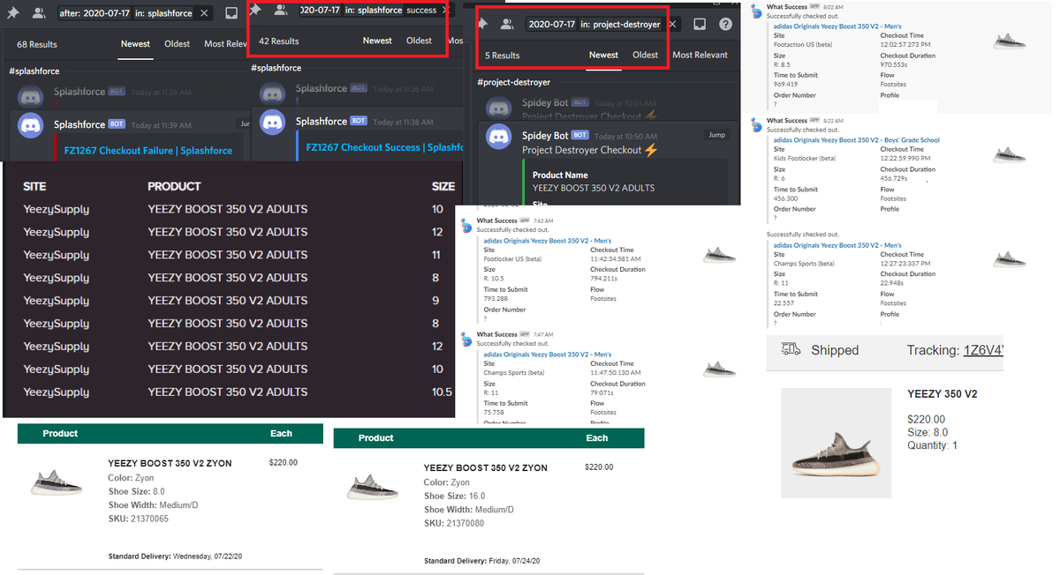Click Splashforce avatar on 11:38 AM message
This screenshot has width=1060, height=575.
click(274, 123)
